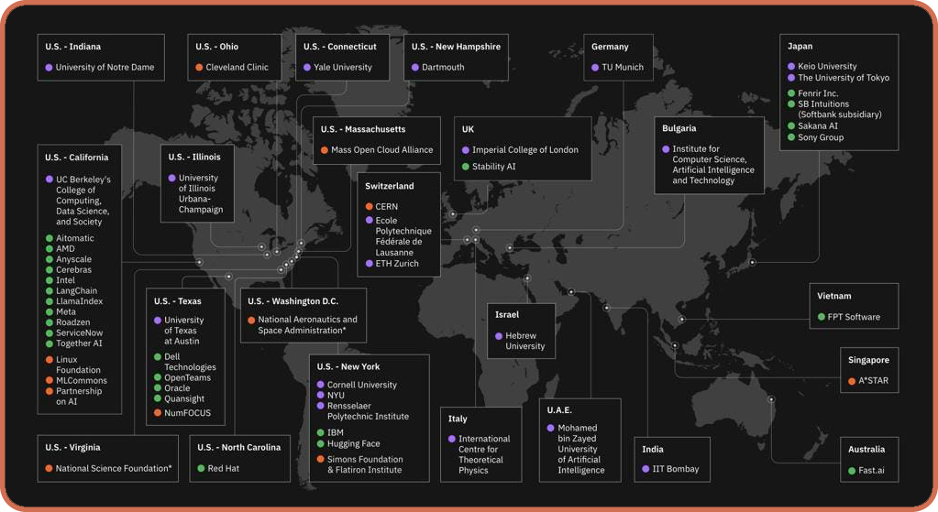Click the green dot beside Red Hat

[201, 469]
